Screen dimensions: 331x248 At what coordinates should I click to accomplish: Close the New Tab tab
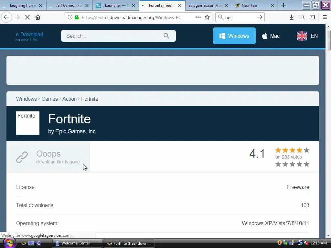click(272, 5)
